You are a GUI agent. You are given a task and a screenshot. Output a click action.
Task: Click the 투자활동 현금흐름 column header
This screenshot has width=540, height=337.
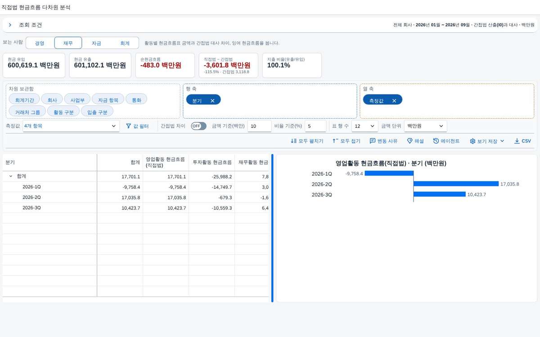(211, 162)
